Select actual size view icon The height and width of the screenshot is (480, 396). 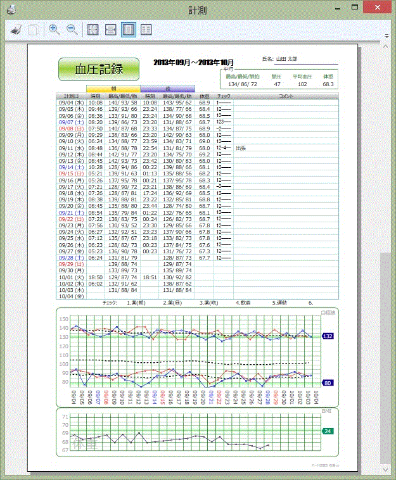click(x=93, y=30)
